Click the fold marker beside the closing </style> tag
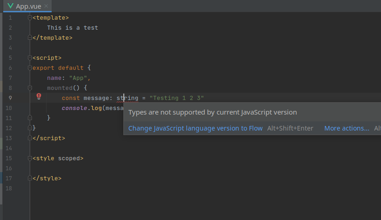 (30, 178)
